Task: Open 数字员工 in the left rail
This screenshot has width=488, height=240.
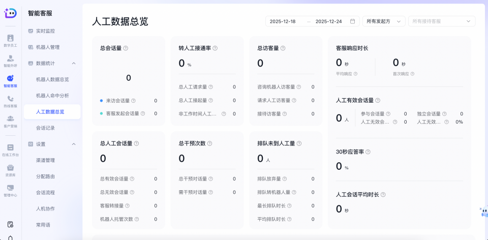Action: coord(10,40)
